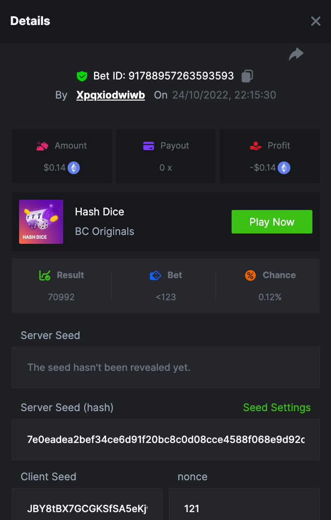This screenshot has height=520, width=331.
Task: Click the purple Payout card icon
Action: click(x=149, y=146)
